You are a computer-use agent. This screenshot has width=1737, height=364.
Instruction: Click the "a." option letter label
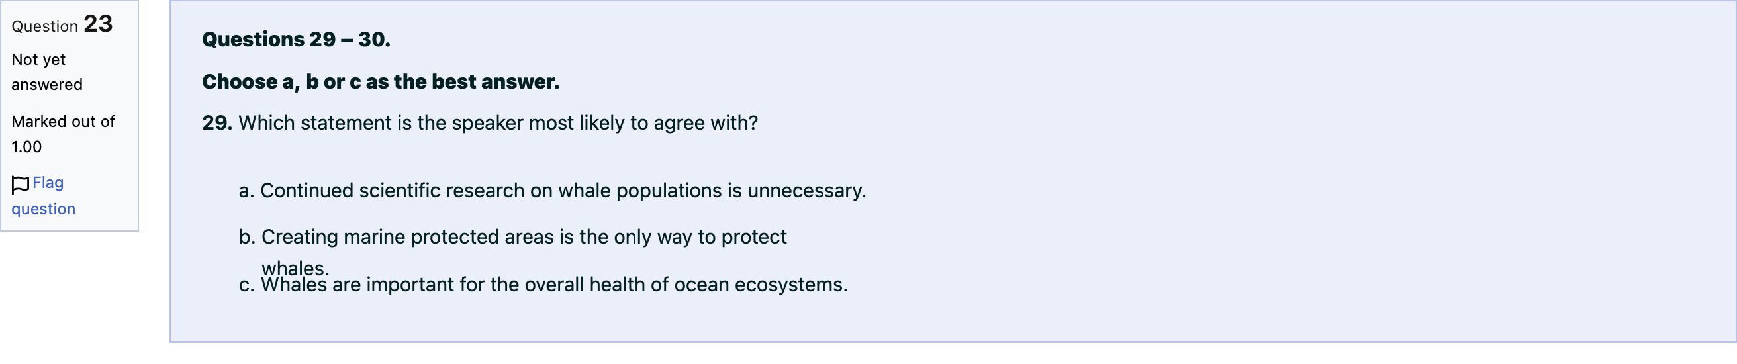coord(246,191)
